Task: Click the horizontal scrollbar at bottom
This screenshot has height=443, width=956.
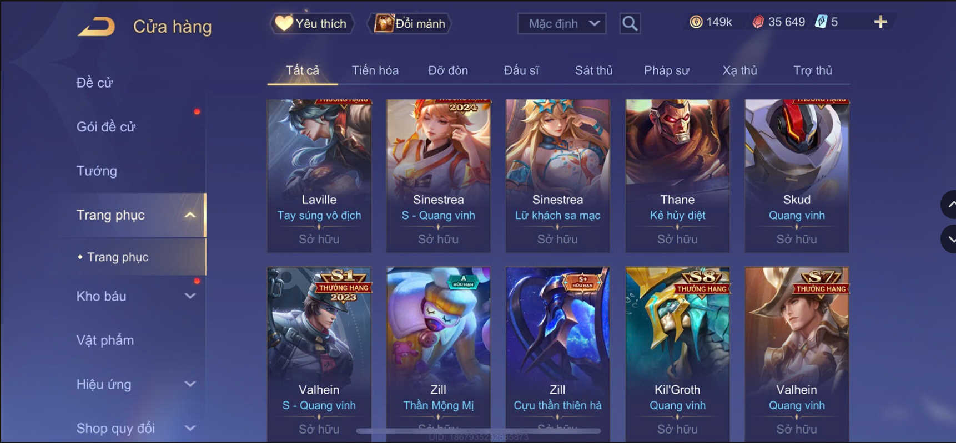Action: coord(479,431)
